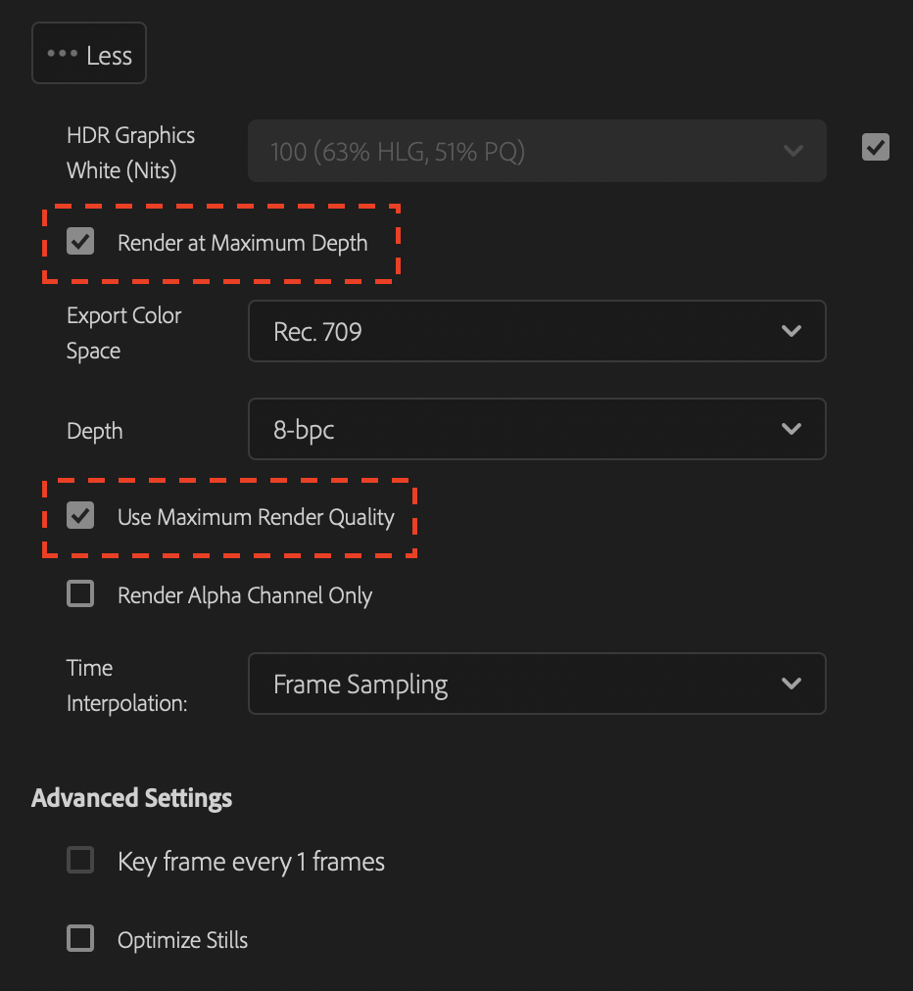Viewport: 913px width, 991px height.
Task: Open the Time Interpolation dropdown
Action: point(537,684)
